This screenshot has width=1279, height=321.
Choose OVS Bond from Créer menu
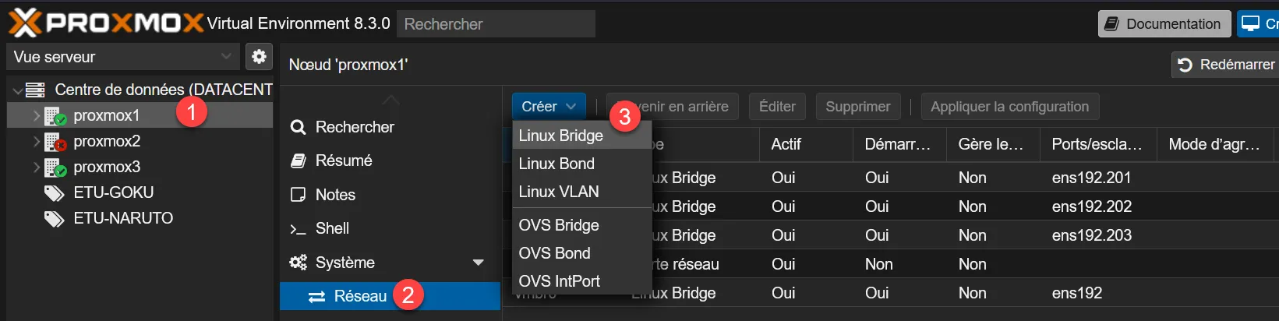(x=555, y=253)
